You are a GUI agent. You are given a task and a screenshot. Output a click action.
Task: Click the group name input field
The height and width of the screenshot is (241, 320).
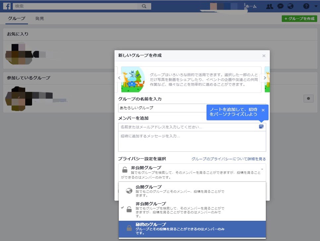pos(162,108)
